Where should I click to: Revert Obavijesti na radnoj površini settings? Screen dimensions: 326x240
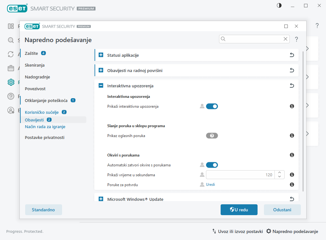pos(292,70)
